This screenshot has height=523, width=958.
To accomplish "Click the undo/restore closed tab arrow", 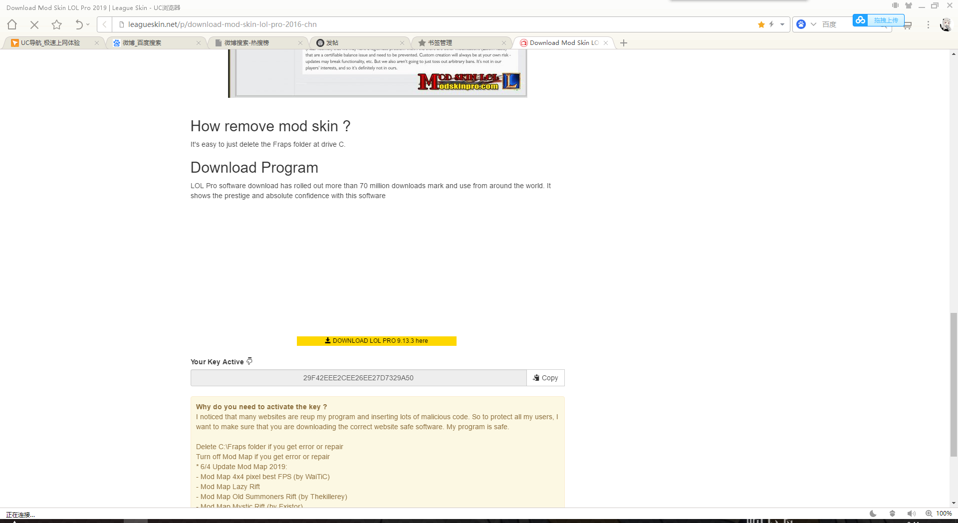I will coord(79,24).
